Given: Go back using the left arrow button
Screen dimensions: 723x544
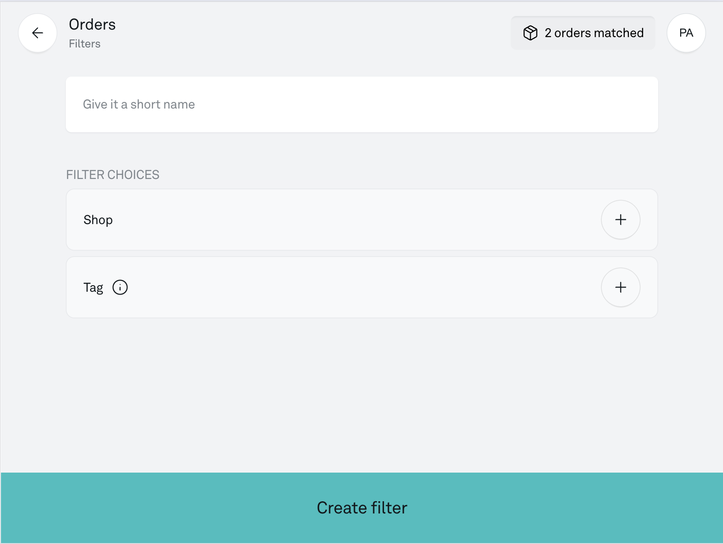Looking at the screenshot, I should point(38,33).
